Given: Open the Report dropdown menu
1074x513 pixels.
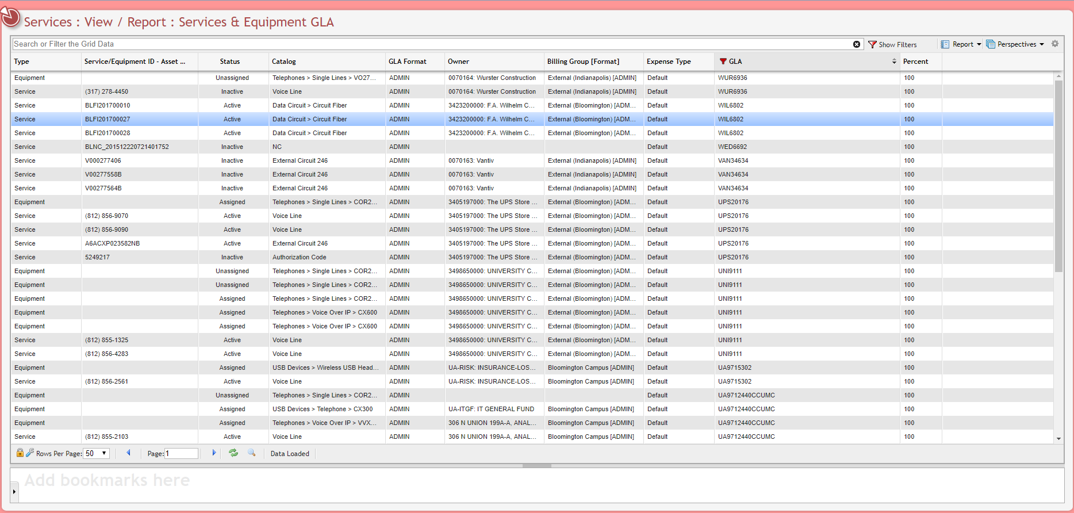Looking at the screenshot, I should coord(961,44).
